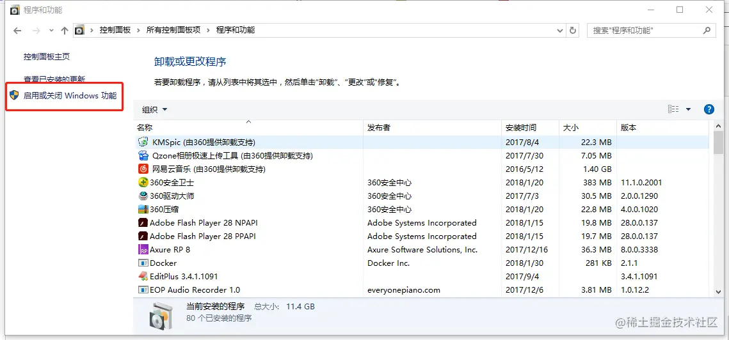
Task: Click the 7.05 MB size of Qzone tool
Action: click(x=597, y=155)
